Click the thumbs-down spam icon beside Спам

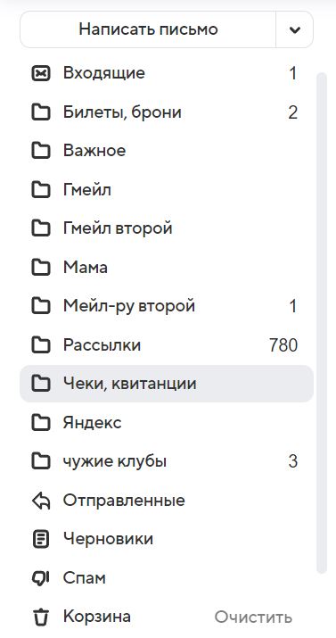(x=41, y=578)
